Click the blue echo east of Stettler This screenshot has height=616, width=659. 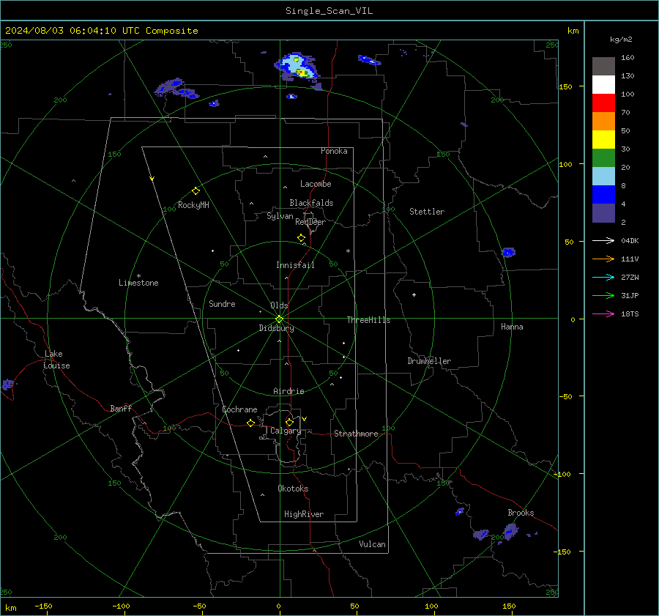(x=509, y=252)
